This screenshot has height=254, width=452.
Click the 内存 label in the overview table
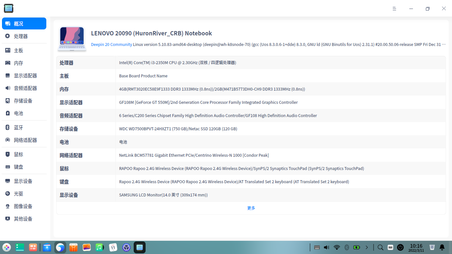tap(64, 89)
